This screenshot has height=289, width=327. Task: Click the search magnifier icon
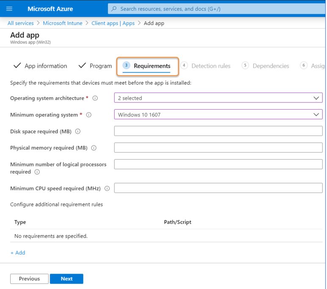point(114,8)
